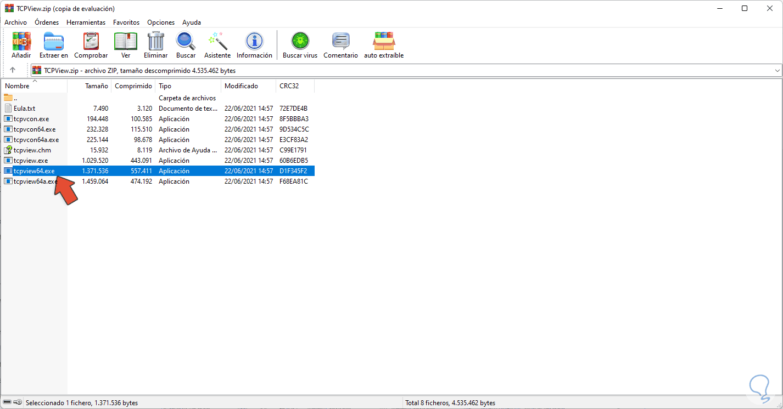Click the tcpvcon64a.exe file icon

coord(8,140)
